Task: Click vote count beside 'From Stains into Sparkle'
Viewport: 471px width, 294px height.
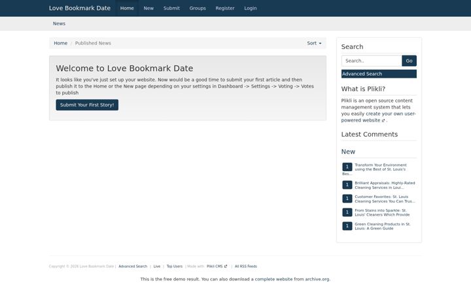Action: pyautogui.click(x=347, y=212)
